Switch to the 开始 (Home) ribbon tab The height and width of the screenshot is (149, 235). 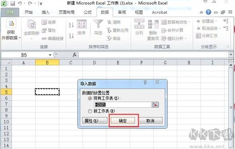coord(29,12)
